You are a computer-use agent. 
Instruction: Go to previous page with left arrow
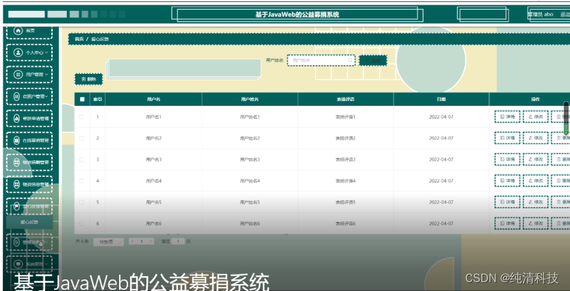(x=133, y=241)
